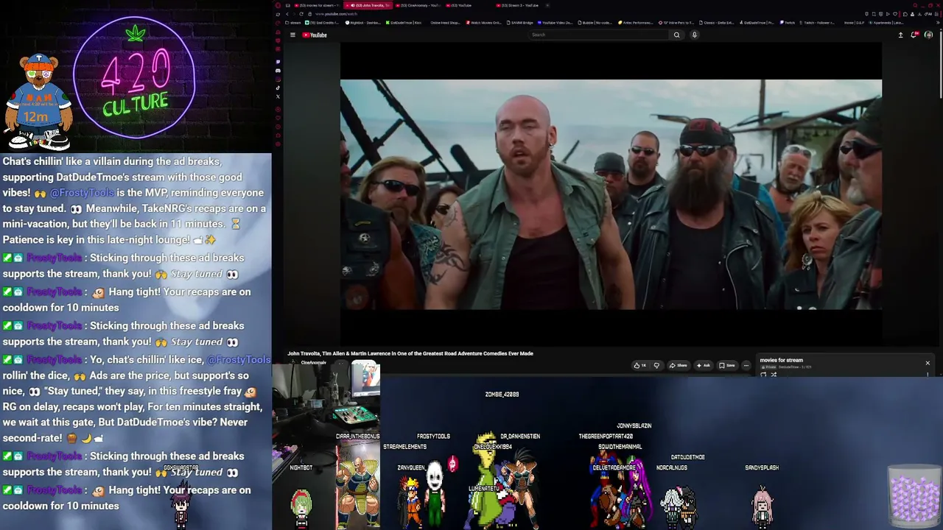Image resolution: width=943 pixels, height=530 pixels.
Task: Open the standalone 'Twitch' bookmark
Action: click(x=787, y=23)
